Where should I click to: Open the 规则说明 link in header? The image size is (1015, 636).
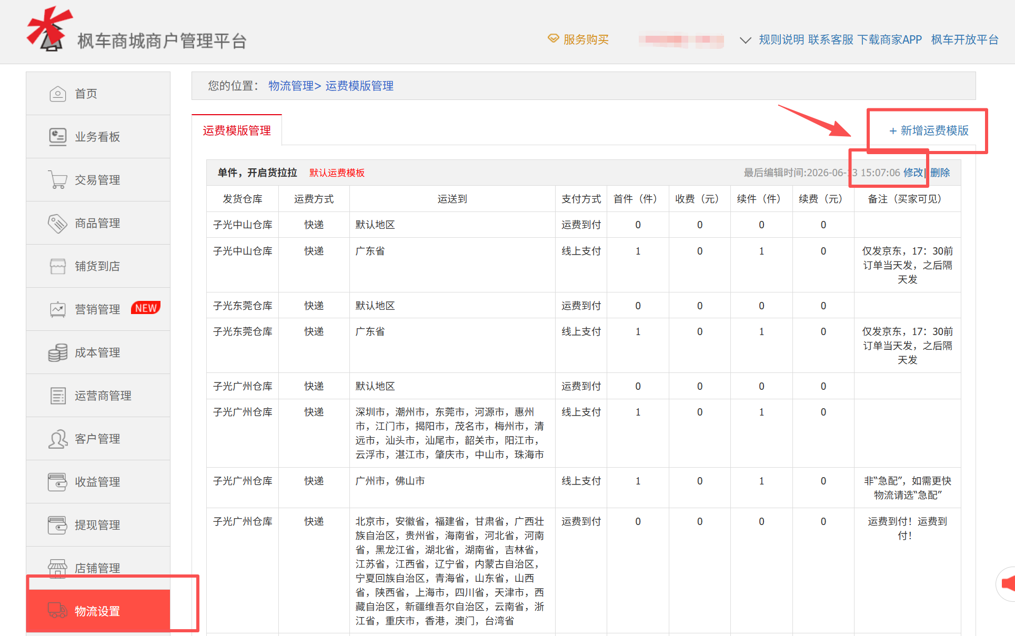pos(781,39)
